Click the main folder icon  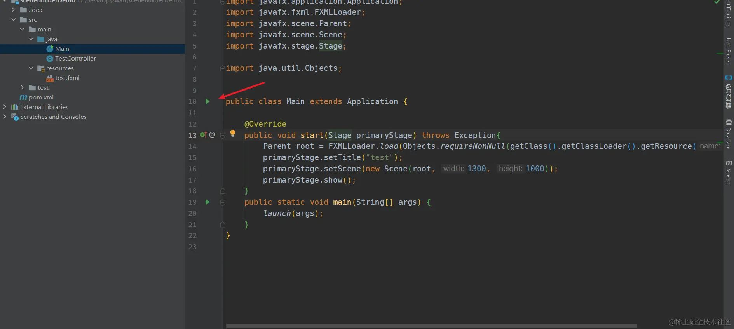32,29
